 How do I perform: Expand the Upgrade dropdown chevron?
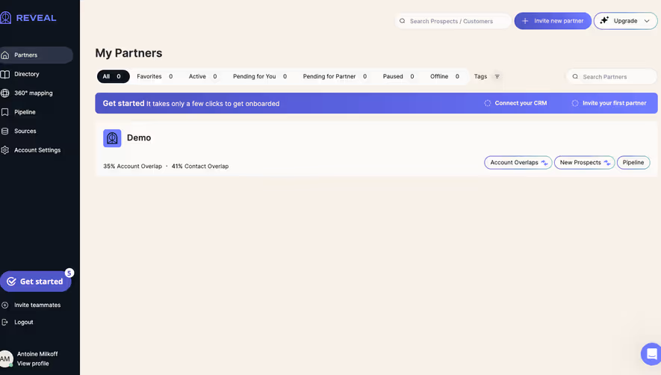647,21
